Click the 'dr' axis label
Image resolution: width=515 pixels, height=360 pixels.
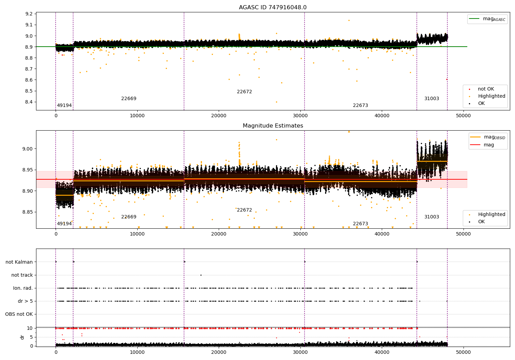tap(22, 337)
